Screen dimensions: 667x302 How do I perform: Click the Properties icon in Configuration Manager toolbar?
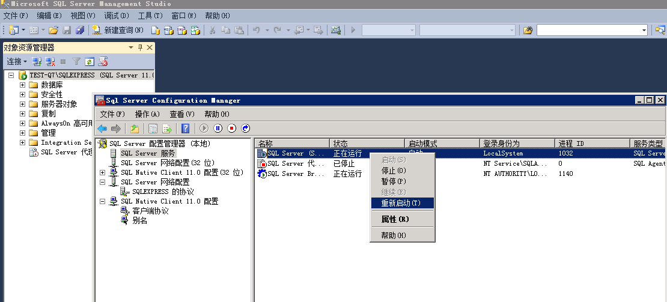tap(153, 128)
